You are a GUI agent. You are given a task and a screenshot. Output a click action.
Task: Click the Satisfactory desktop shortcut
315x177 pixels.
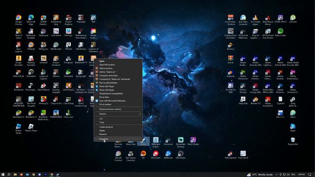pyautogui.click(x=81, y=46)
